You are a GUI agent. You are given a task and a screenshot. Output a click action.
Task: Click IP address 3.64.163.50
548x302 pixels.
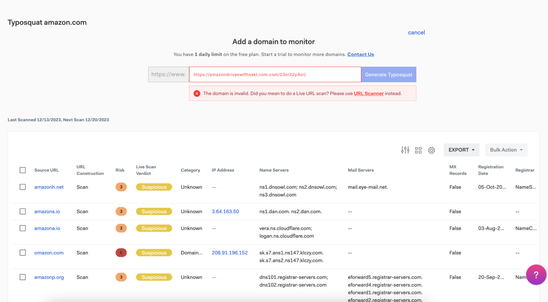tap(225, 211)
